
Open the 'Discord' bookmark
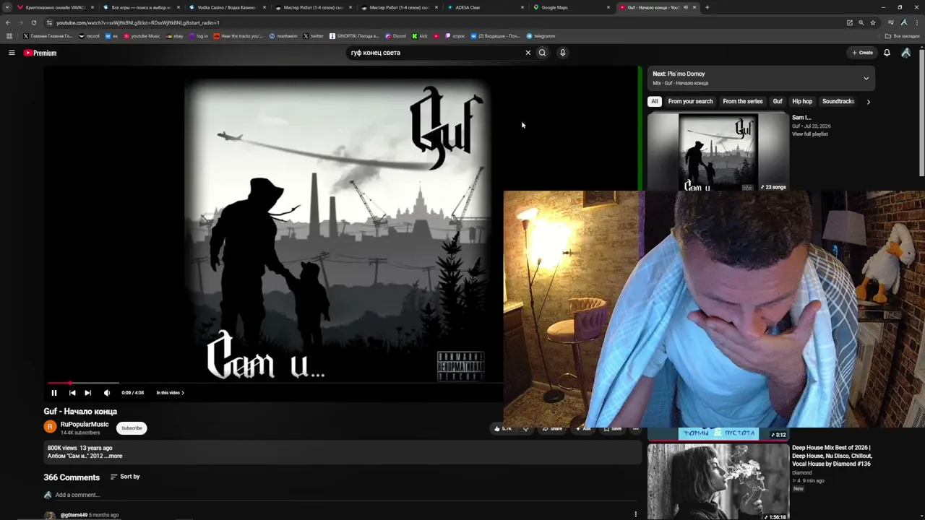tap(395, 36)
